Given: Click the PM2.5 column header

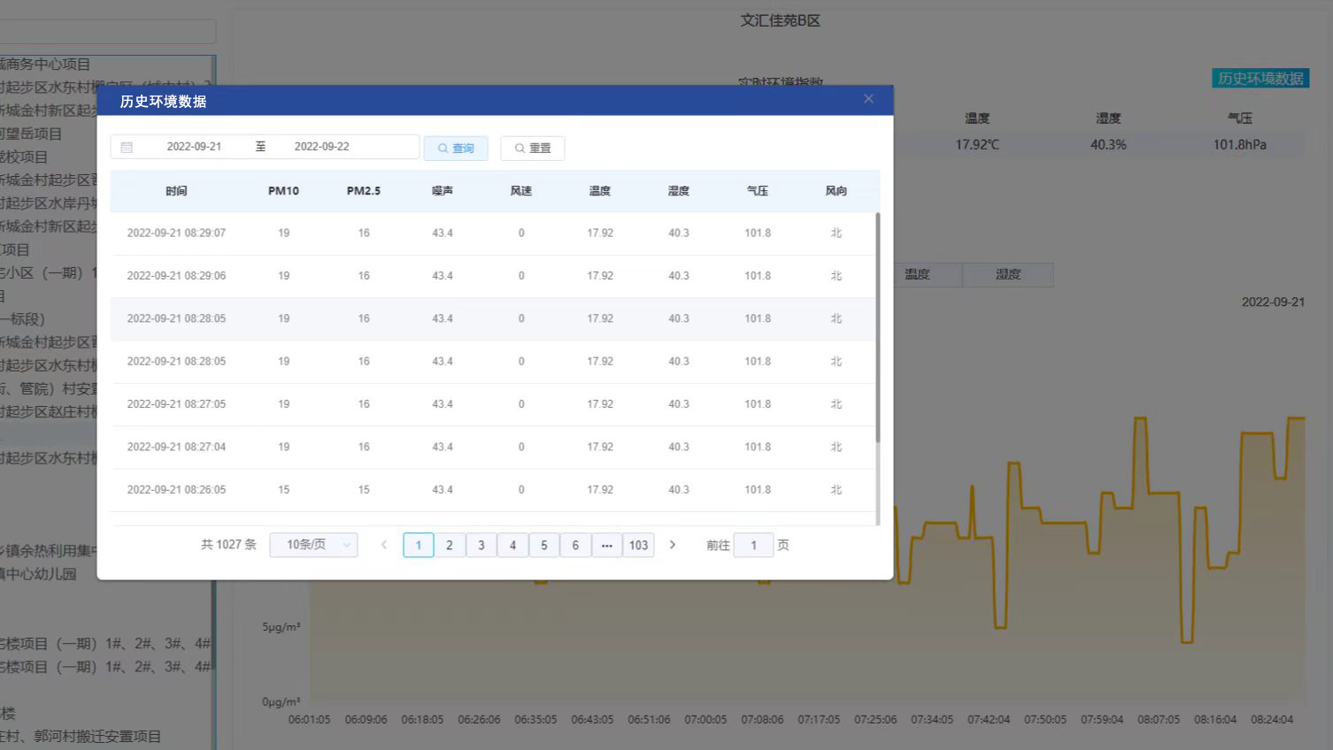Looking at the screenshot, I should click(364, 191).
